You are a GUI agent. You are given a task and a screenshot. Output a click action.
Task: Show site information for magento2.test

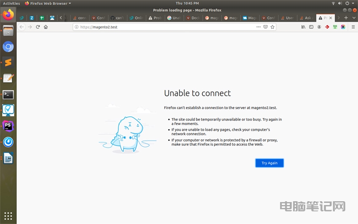pos(77,27)
